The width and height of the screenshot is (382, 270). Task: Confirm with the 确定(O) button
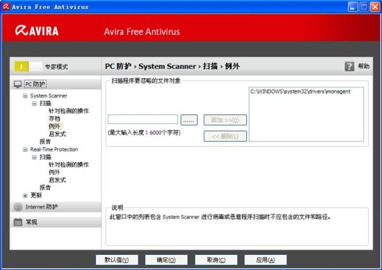click(x=167, y=260)
